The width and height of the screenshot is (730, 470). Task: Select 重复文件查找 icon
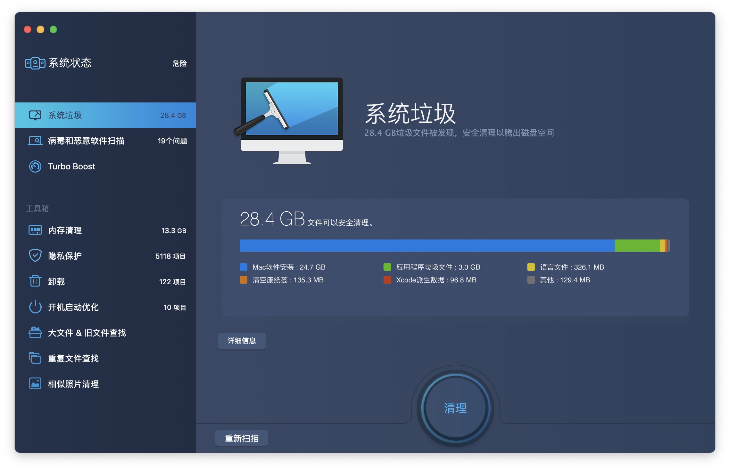(34, 357)
